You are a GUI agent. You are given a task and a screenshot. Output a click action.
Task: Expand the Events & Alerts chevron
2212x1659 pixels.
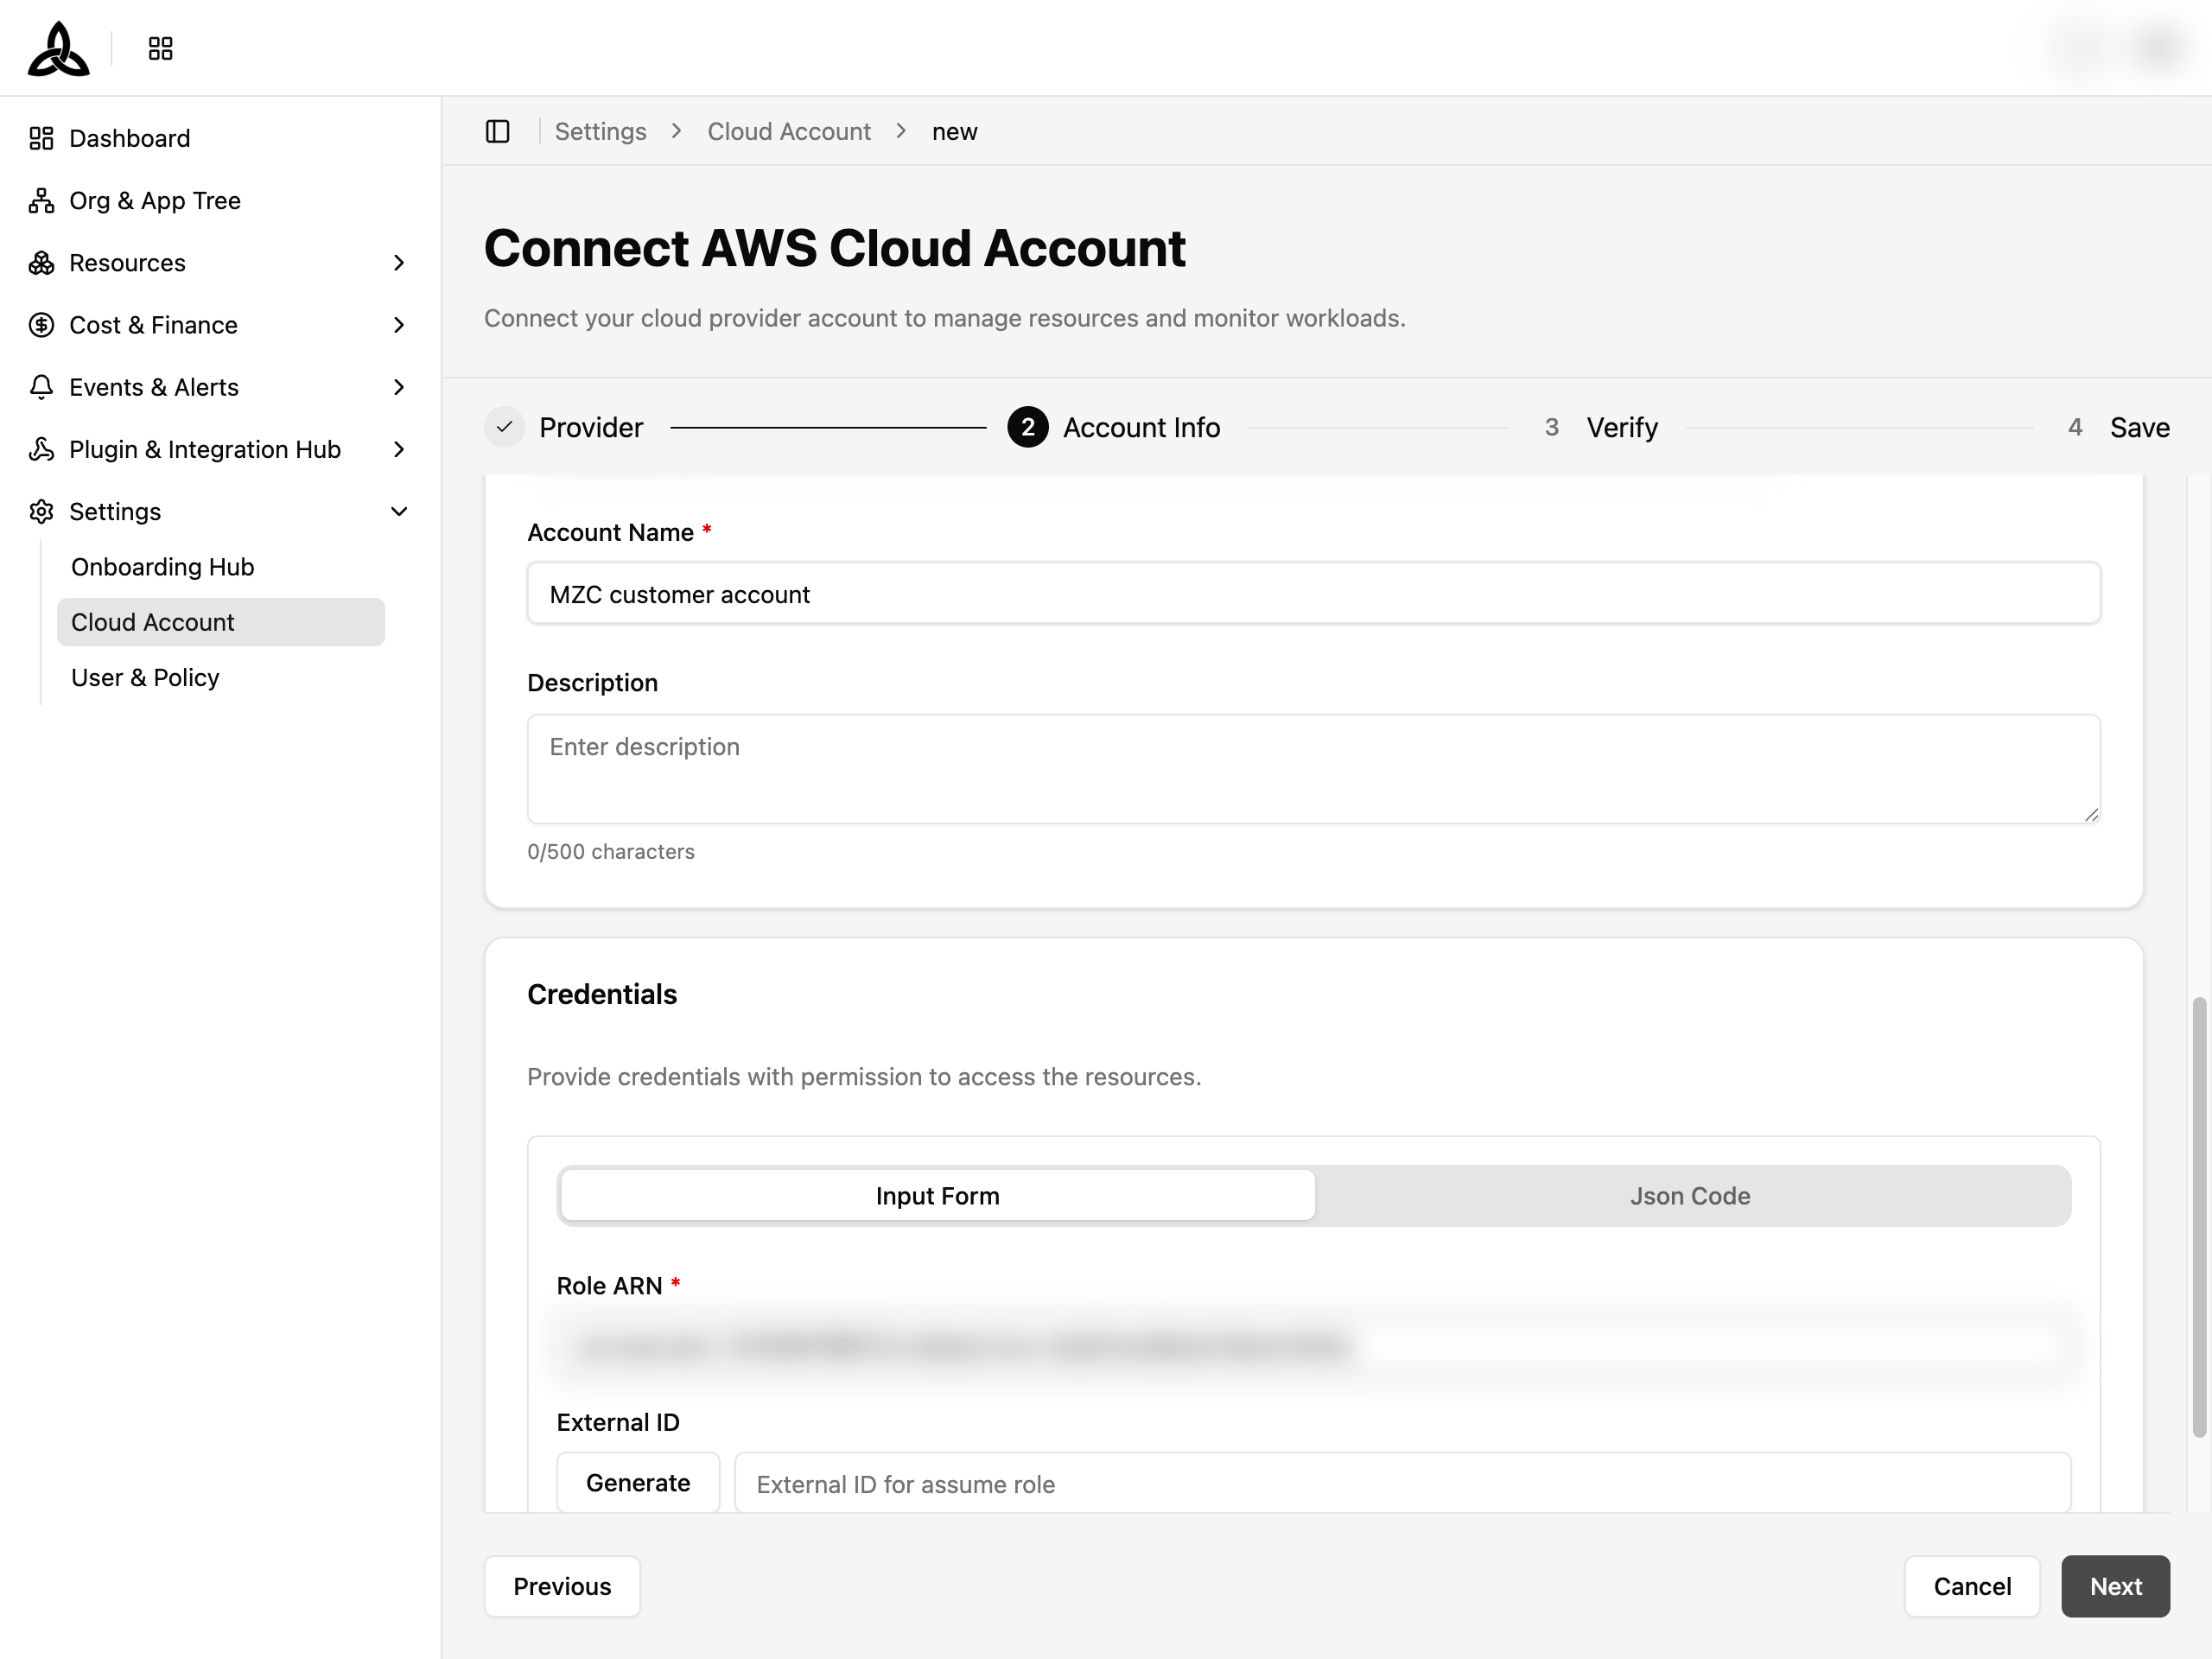point(399,386)
